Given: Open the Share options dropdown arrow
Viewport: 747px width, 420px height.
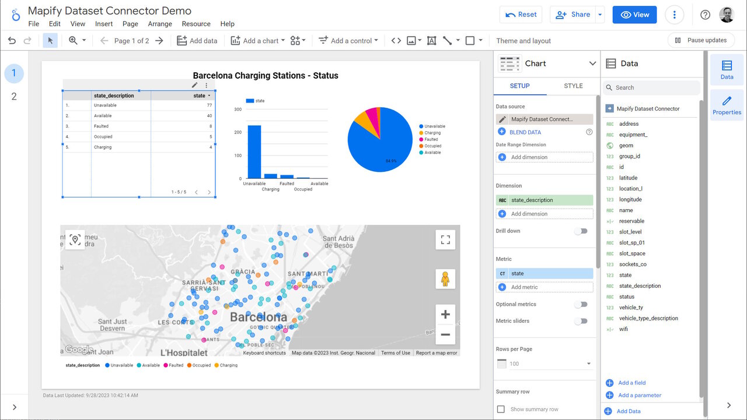Looking at the screenshot, I should [x=600, y=15].
